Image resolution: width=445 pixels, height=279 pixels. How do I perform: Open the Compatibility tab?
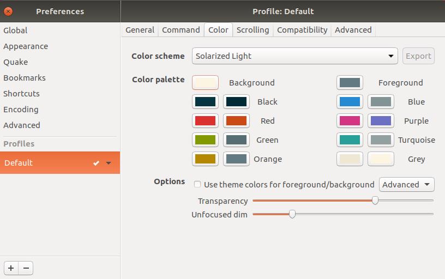pyautogui.click(x=302, y=30)
